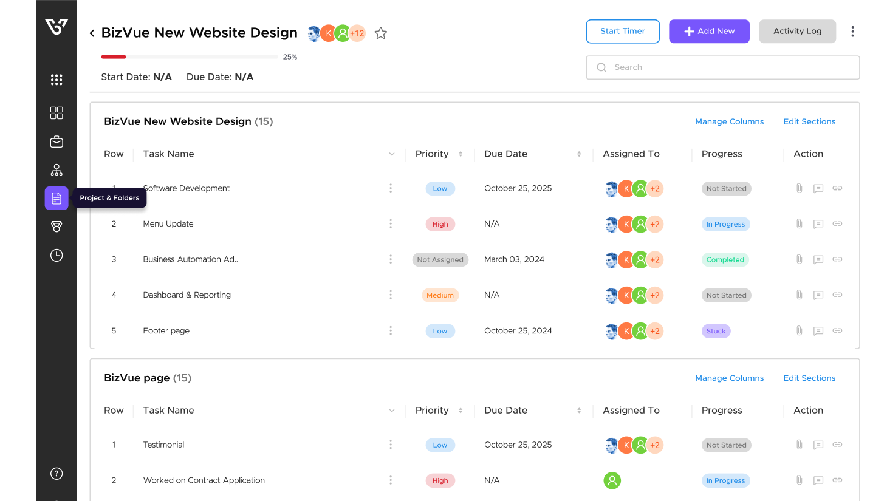Open three-dot menu for Dashboard & Reporting row
The height and width of the screenshot is (501, 870).
pos(391,295)
